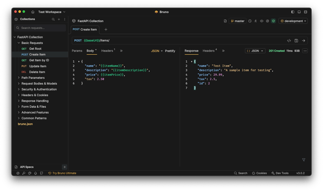323x191 pixels.
Task: Show more response tabs chevron
Action: tap(223, 51)
